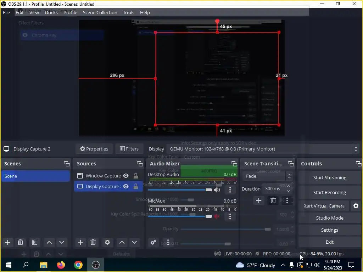
Task: Open scene filters icon in Scenes panel
Action: 35,242
